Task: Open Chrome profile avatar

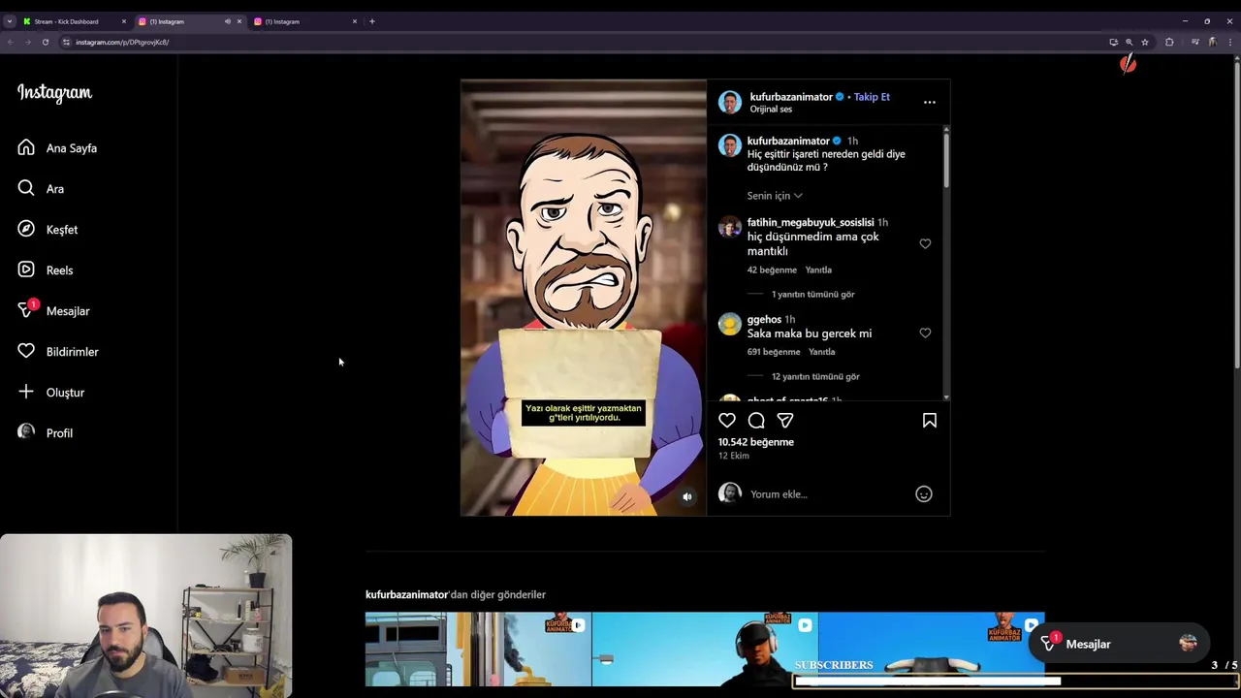Action: (1212, 42)
